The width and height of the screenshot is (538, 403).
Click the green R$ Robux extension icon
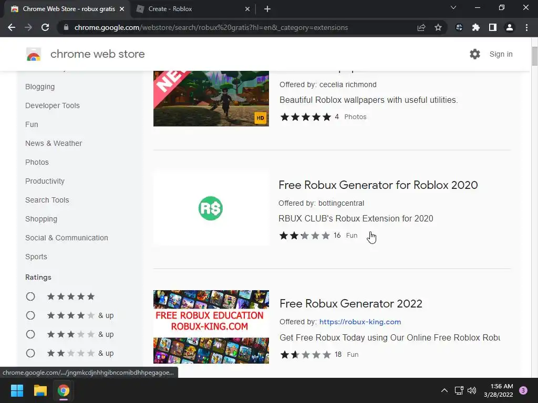[x=211, y=208]
